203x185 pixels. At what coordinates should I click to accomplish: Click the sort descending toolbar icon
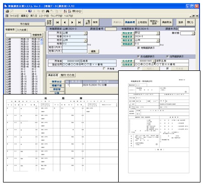tap(70, 11)
